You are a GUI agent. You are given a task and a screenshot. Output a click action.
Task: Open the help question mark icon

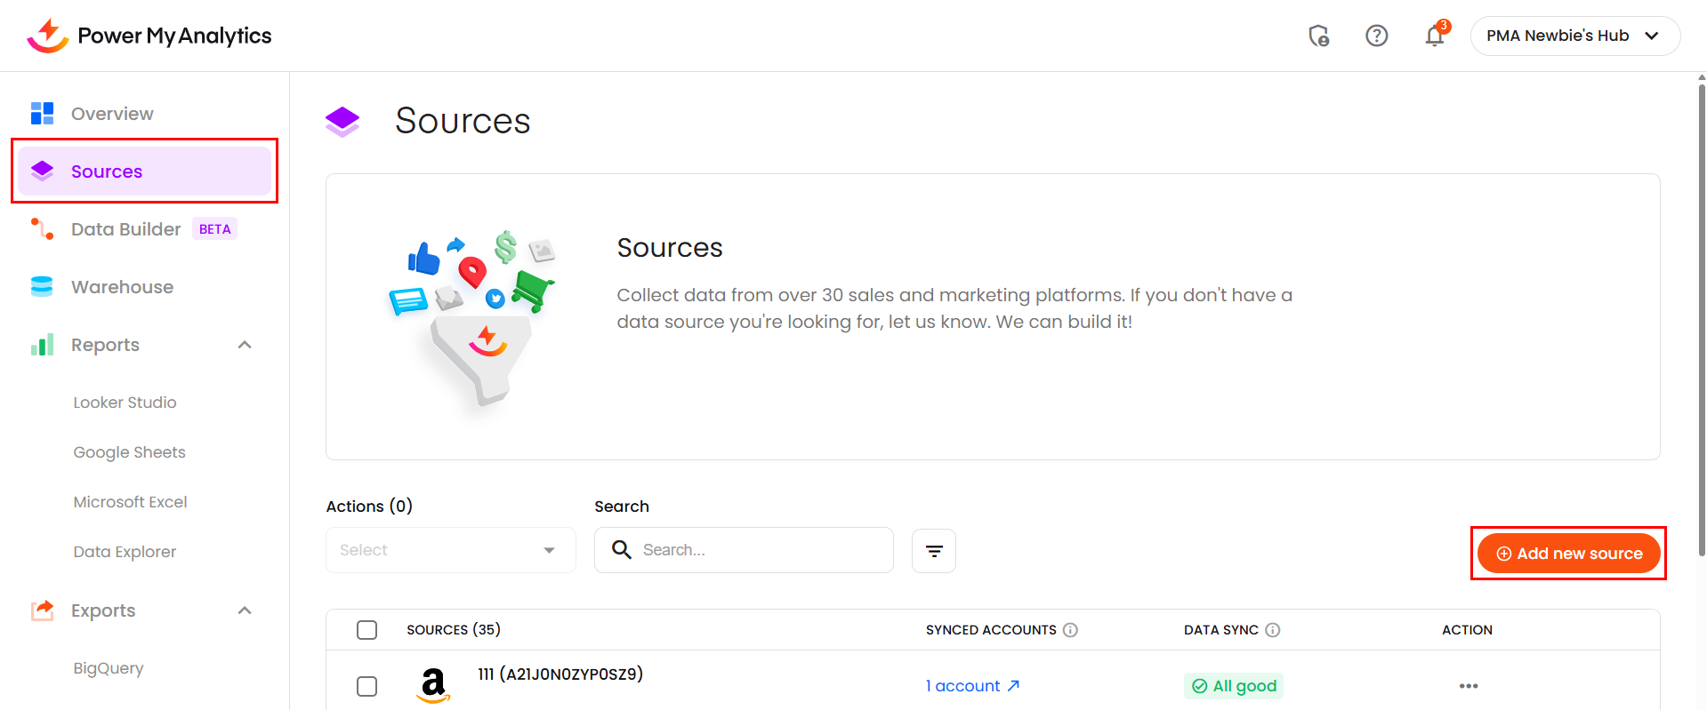(x=1376, y=36)
